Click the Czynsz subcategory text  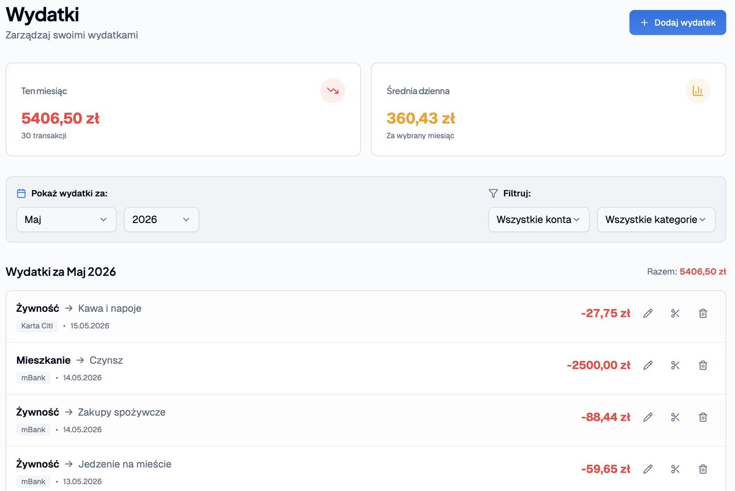(x=106, y=360)
